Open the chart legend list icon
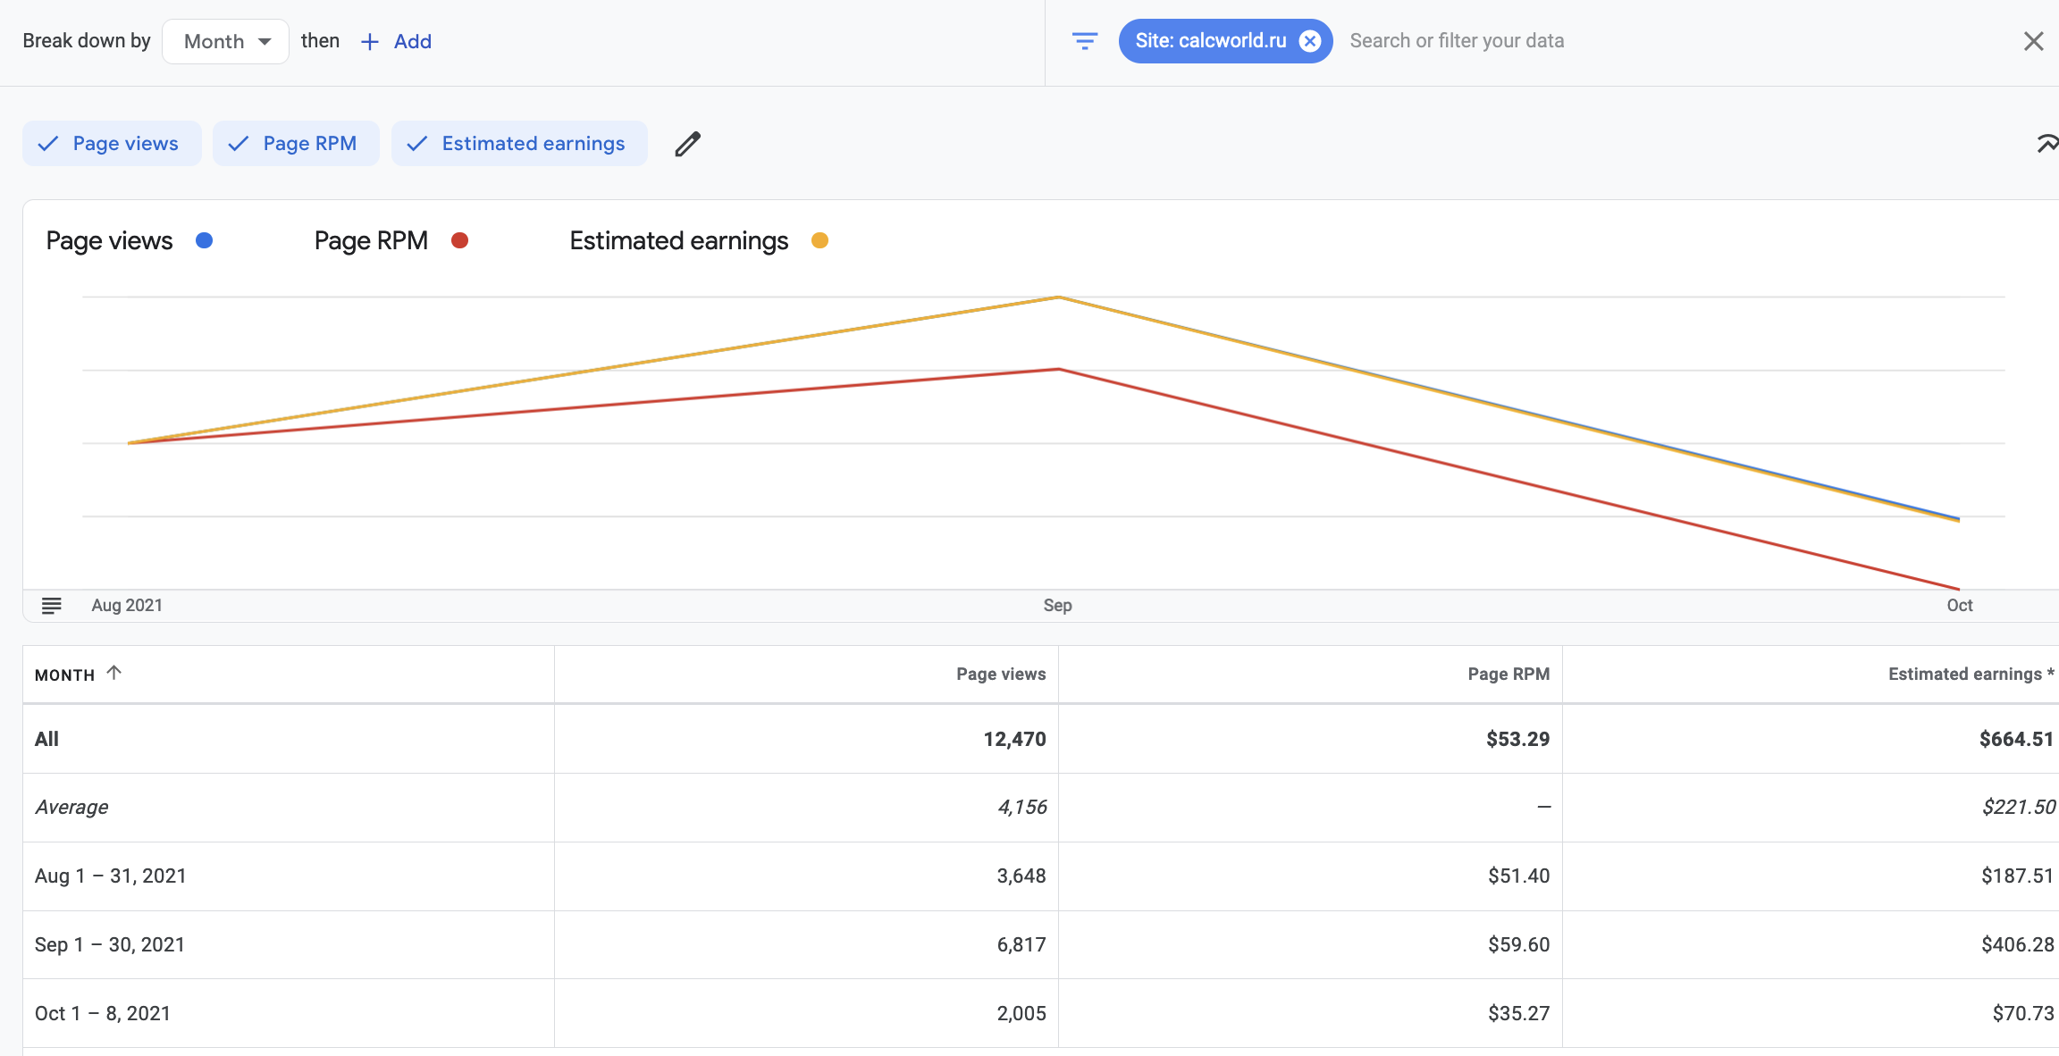Image resolution: width=2059 pixels, height=1056 pixels. click(52, 606)
